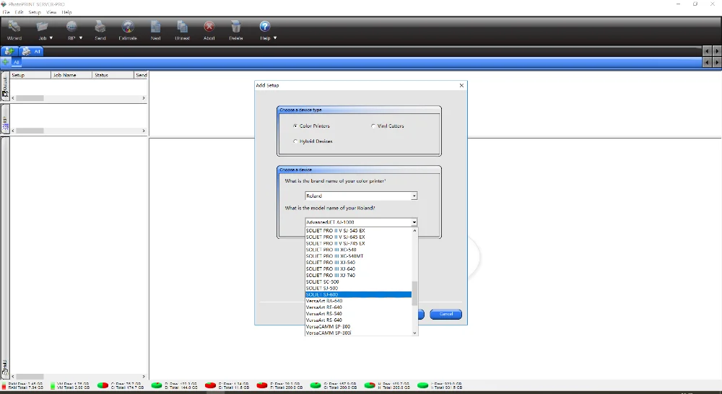Viewport: 722px width, 394px height.
Task: Open the File menu
Action: [6, 12]
